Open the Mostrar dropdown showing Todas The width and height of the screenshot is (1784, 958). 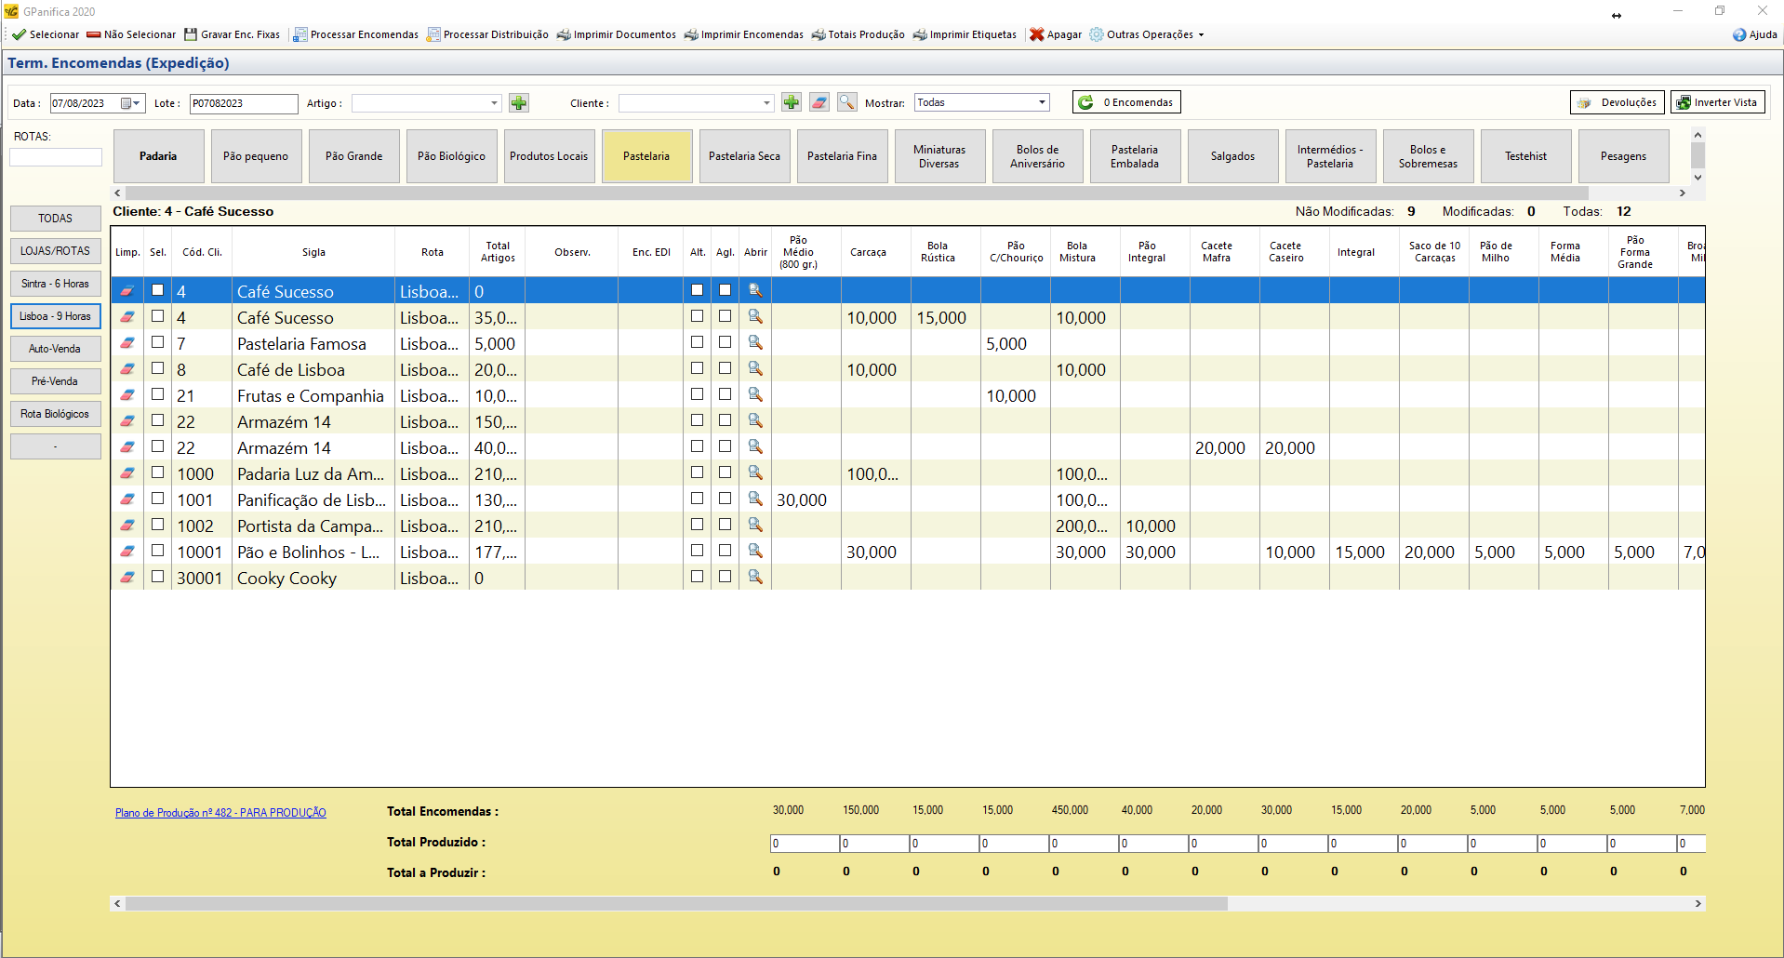pyautogui.click(x=1042, y=102)
